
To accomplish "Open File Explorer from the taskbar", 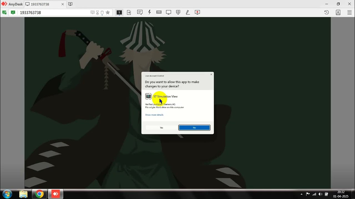I will tap(23, 194).
